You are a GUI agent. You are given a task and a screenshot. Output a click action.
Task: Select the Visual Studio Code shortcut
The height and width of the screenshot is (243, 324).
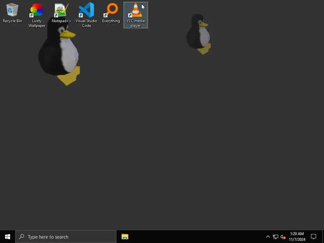click(x=86, y=15)
